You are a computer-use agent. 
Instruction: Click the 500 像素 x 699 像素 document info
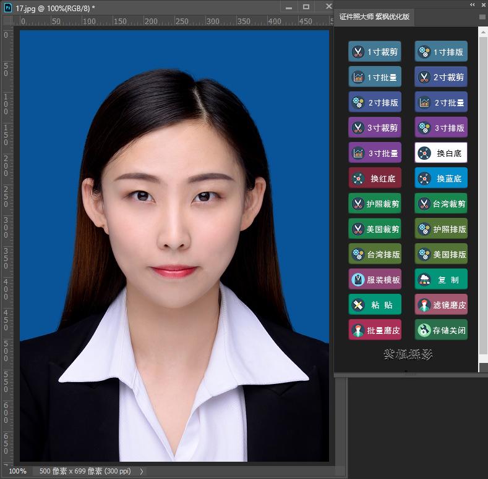coord(85,471)
